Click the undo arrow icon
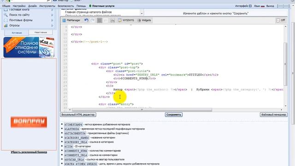The height and width of the screenshot is (166, 295). (x=86, y=20)
